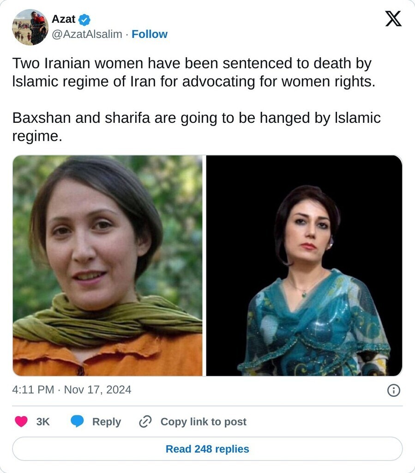
Task: Click the 3K likes count
Action: pos(43,422)
